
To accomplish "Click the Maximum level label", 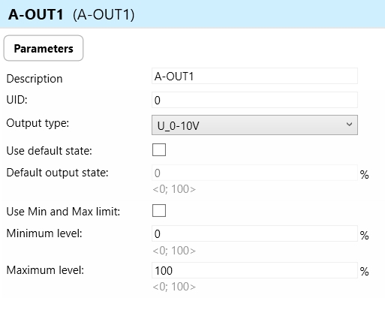I will coord(45,270).
